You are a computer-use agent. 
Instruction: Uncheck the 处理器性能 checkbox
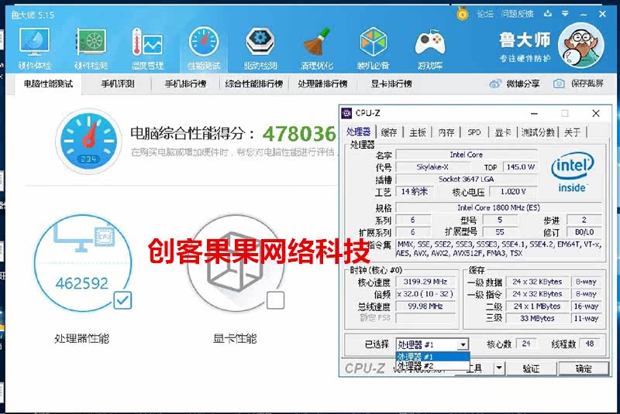coord(122,300)
